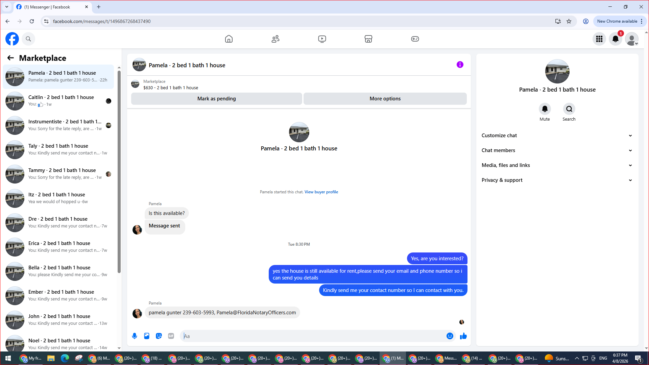The height and width of the screenshot is (365, 649).
Task: Attach a file using the photo icon
Action: (147, 336)
